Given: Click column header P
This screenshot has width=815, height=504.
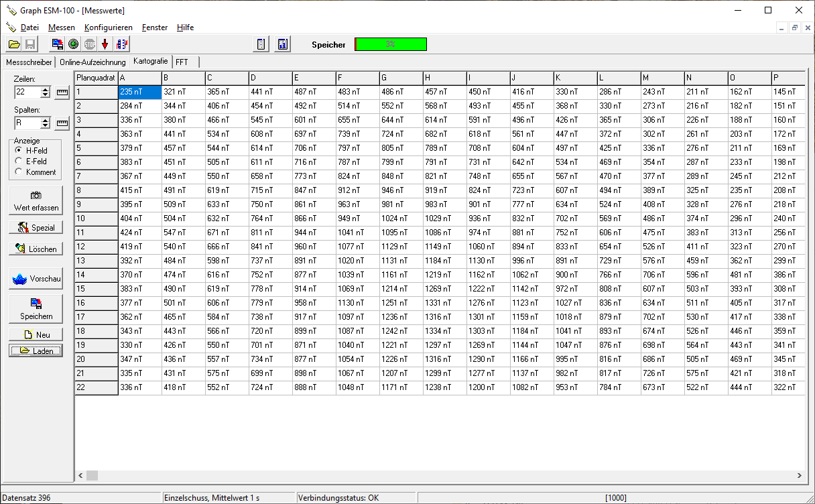Looking at the screenshot, I should click(x=788, y=78).
